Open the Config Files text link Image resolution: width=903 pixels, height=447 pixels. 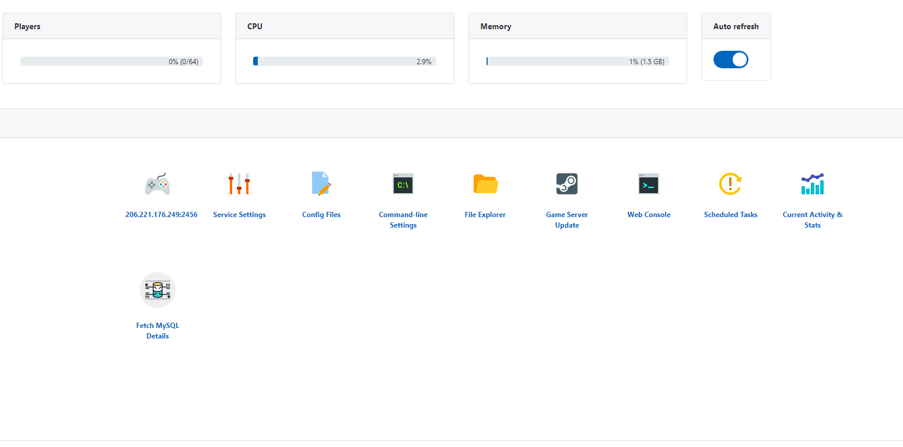coord(321,215)
